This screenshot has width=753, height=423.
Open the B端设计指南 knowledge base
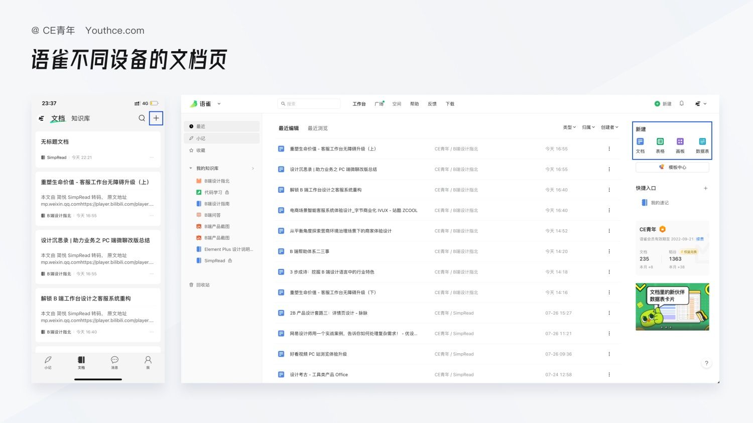pyautogui.click(x=213, y=204)
